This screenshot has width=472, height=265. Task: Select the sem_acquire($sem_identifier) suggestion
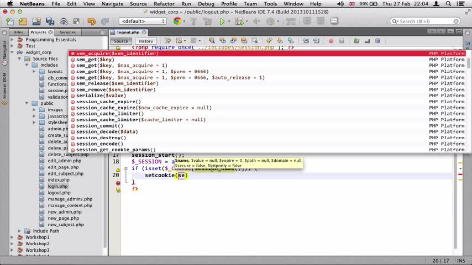tap(267, 53)
